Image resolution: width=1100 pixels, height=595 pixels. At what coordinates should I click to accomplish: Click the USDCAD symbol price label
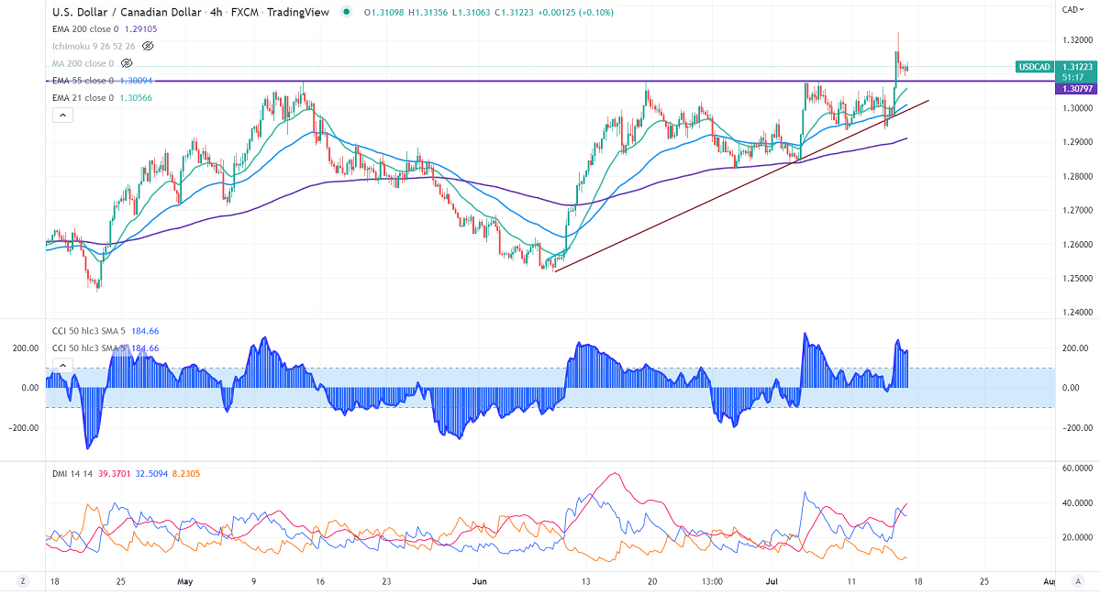coord(1034,67)
